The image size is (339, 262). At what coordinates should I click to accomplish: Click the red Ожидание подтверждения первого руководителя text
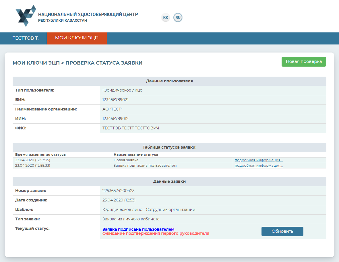(x=156, y=234)
